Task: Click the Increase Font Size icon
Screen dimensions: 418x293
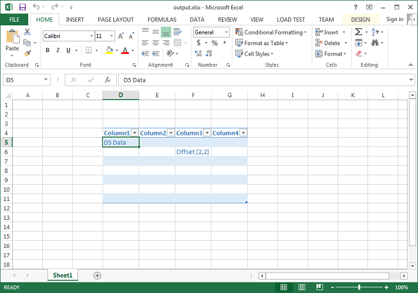Action: pyautogui.click(x=121, y=36)
